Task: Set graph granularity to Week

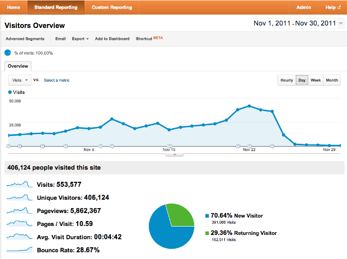Action: (x=316, y=80)
